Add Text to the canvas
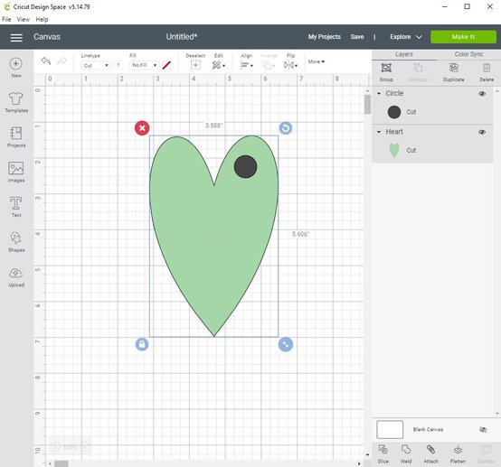This screenshot has height=467, width=501. pyautogui.click(x=16, y=207)
